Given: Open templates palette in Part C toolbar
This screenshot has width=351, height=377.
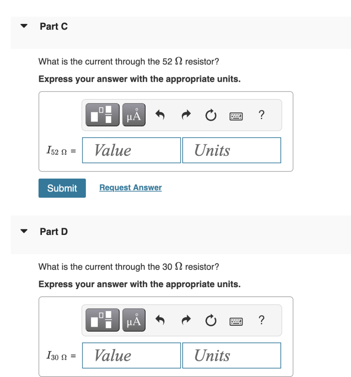Looking at the screenshot, I should (103, 115).
